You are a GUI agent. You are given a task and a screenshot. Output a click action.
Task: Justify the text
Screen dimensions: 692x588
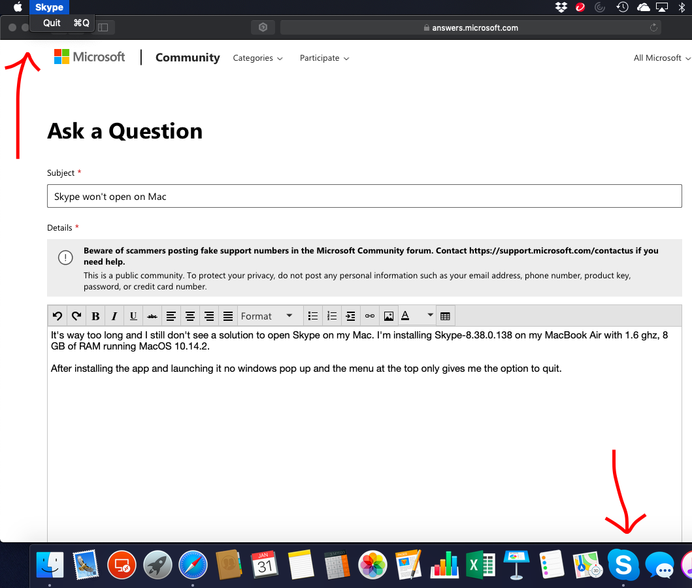tap(228, 316)
